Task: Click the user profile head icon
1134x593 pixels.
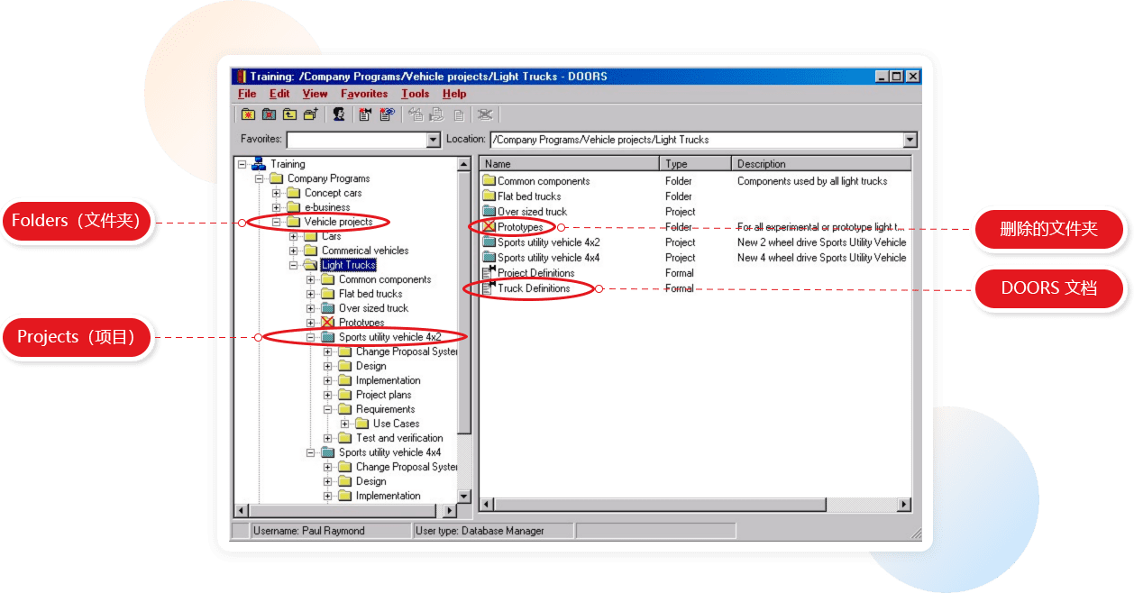Action: tap(339, 114)
